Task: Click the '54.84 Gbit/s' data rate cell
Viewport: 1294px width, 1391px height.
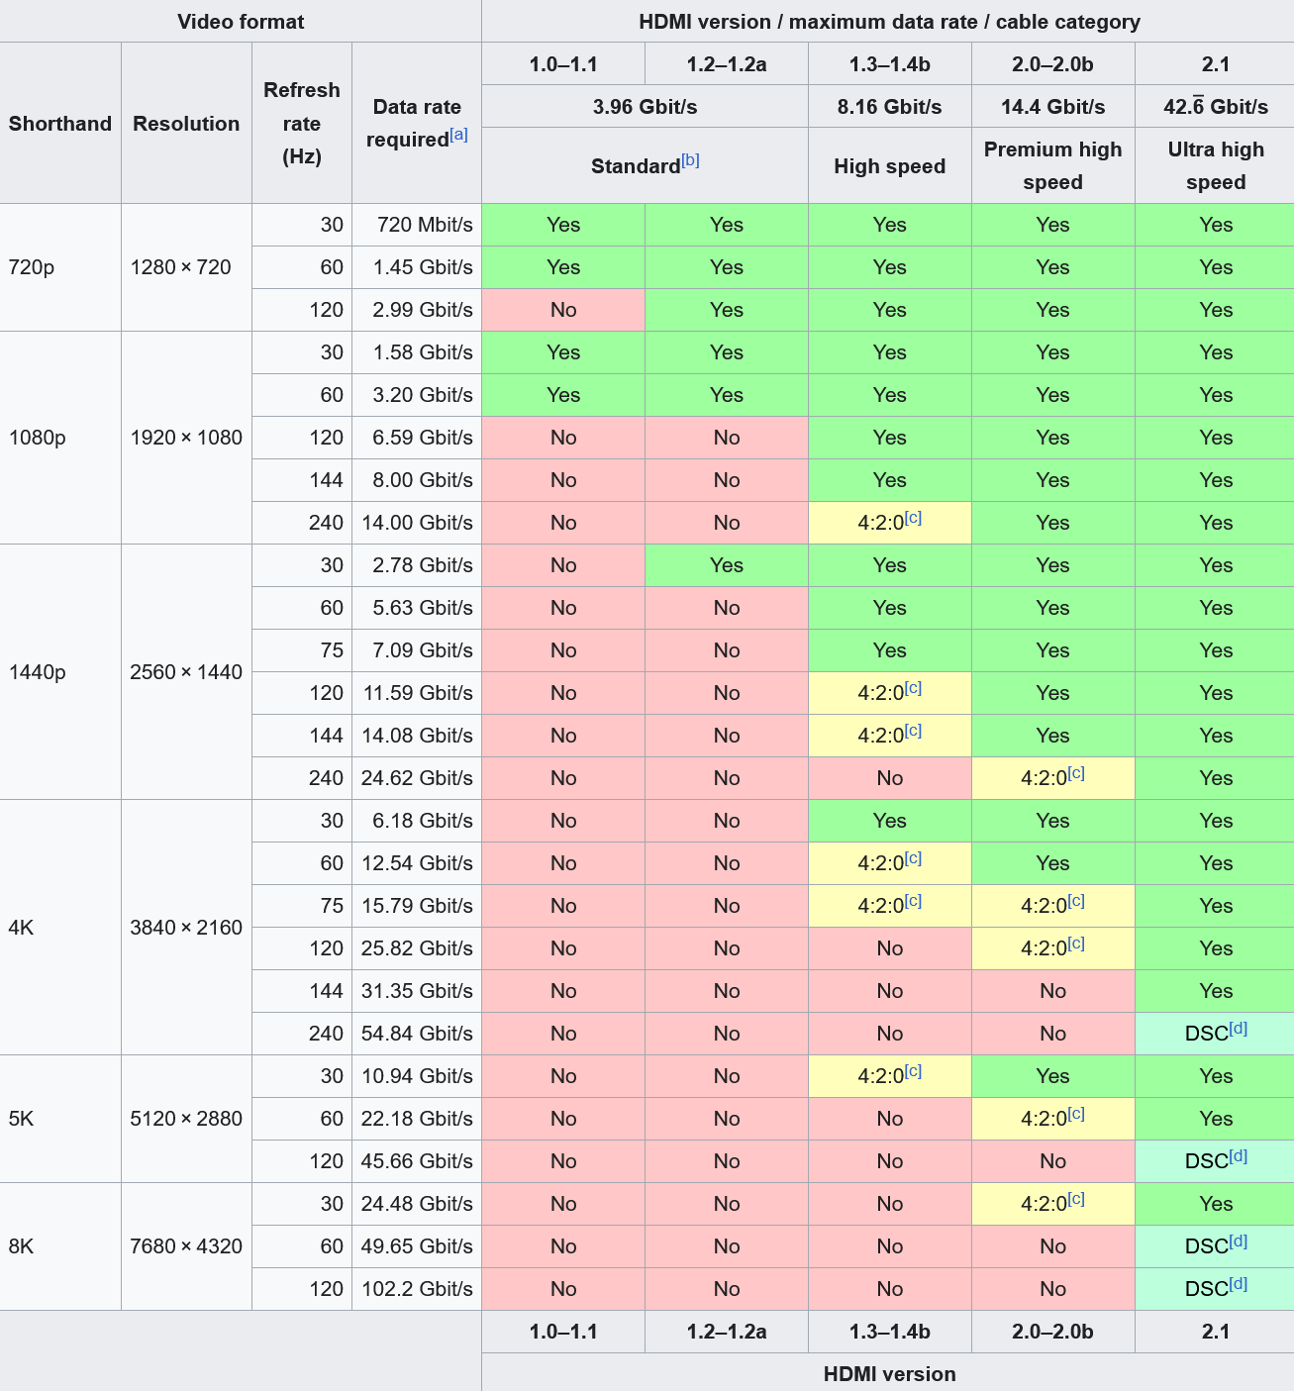Action: pyautogui.click(x=417, y=1034)
